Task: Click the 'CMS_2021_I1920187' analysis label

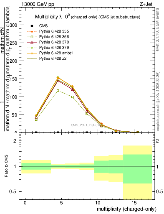Action: (x=86, y=125)
